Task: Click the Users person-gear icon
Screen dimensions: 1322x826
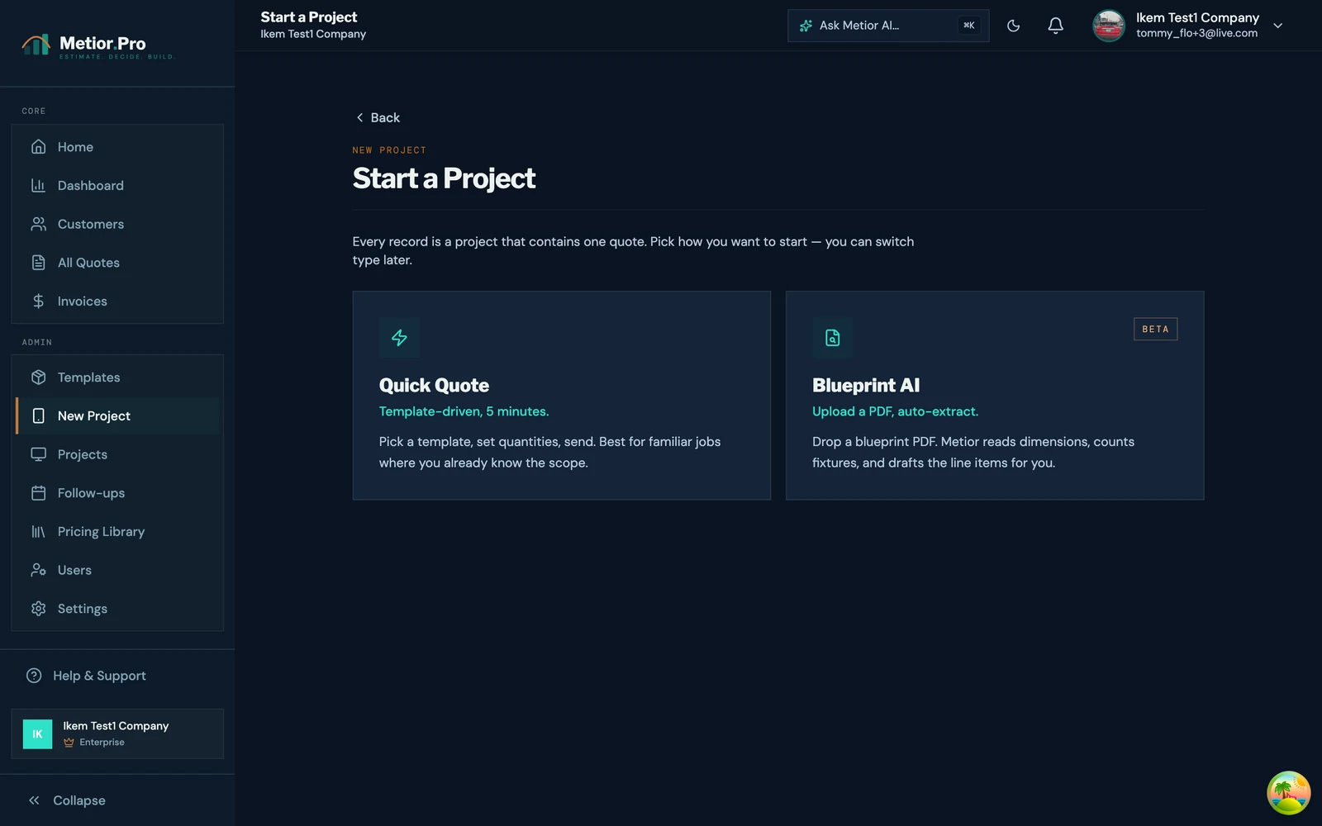Action: coord(38,570)
